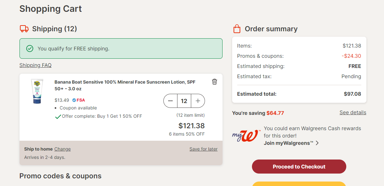Click the trash icon to remove sunscreen

[x=215, y=82]
